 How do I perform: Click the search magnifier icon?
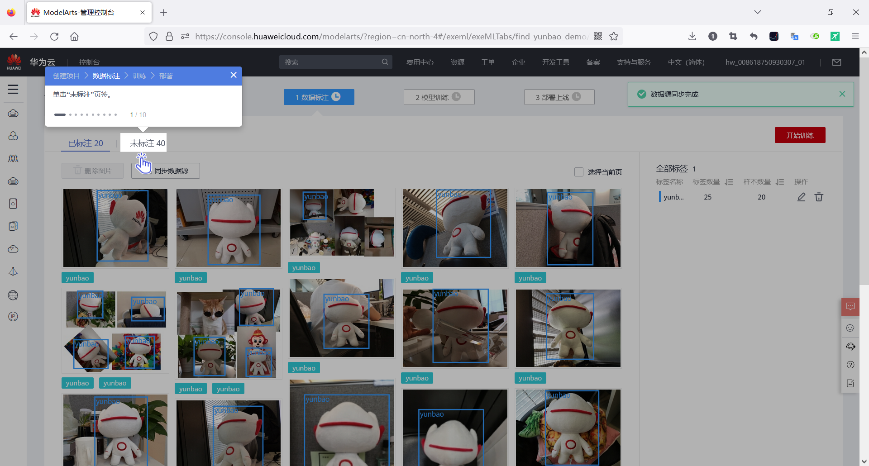tap(385, 62)
